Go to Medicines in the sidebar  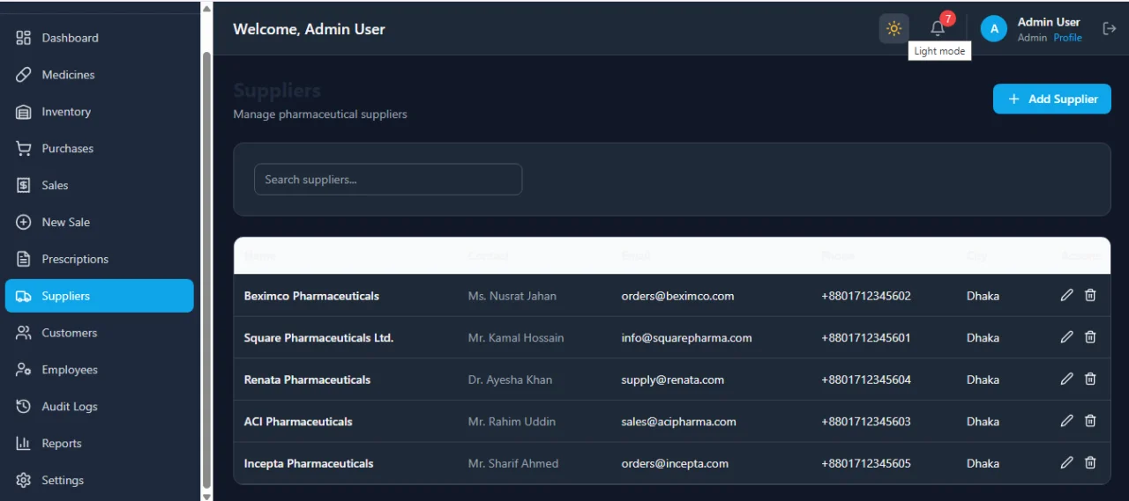(99, 75)
